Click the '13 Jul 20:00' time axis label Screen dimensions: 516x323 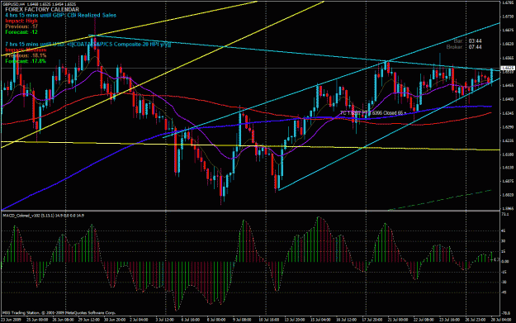tap(295, 320)
